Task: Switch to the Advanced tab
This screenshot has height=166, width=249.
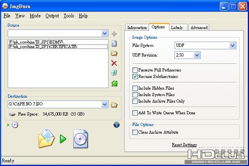Action: pos(199,27)
